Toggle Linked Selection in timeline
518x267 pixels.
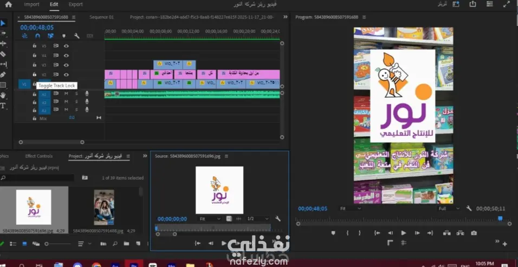(50, 36)
